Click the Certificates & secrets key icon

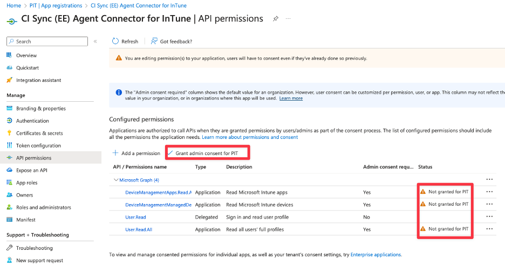(9, 133)
